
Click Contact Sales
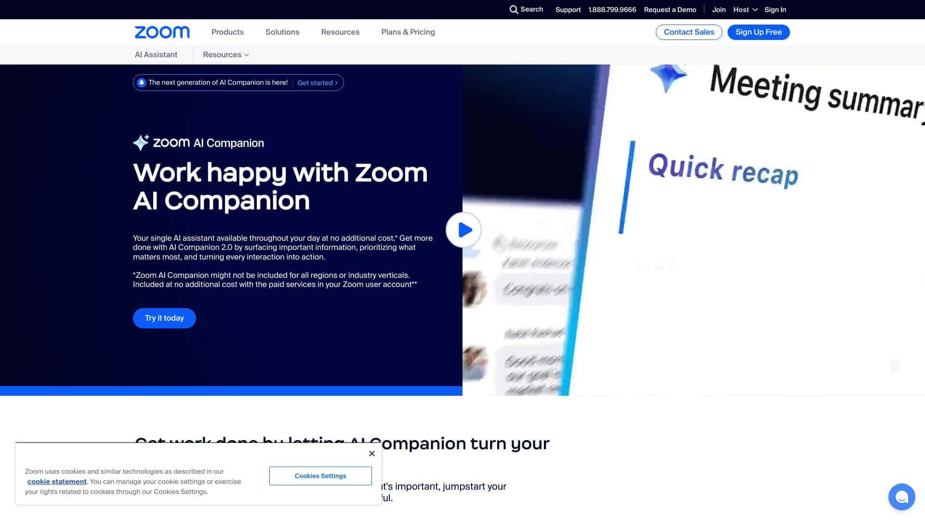click(x=688, y=32)
